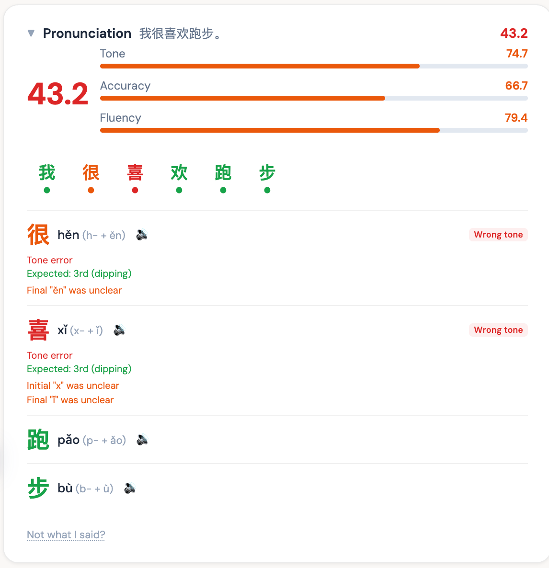This screenshot has height=568, width=549.
Task: Select the character 步 in sentence row
Action: click(267, 173)
